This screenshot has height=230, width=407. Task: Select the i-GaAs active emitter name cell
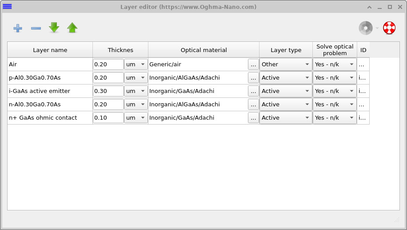click(x=50, y=91)
